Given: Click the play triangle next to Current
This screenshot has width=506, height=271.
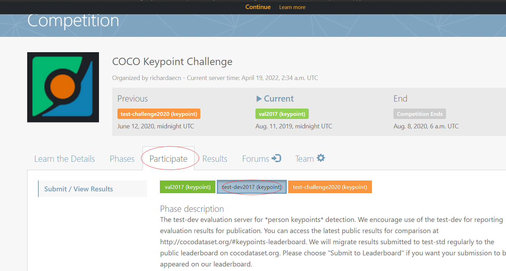Looking at the screenshot, I should 259,98.
